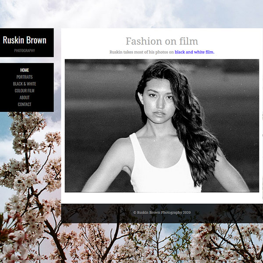Click the 'Fashion on film' heading
The height and width of the screenshot is (263, 263).
[162, 41]
